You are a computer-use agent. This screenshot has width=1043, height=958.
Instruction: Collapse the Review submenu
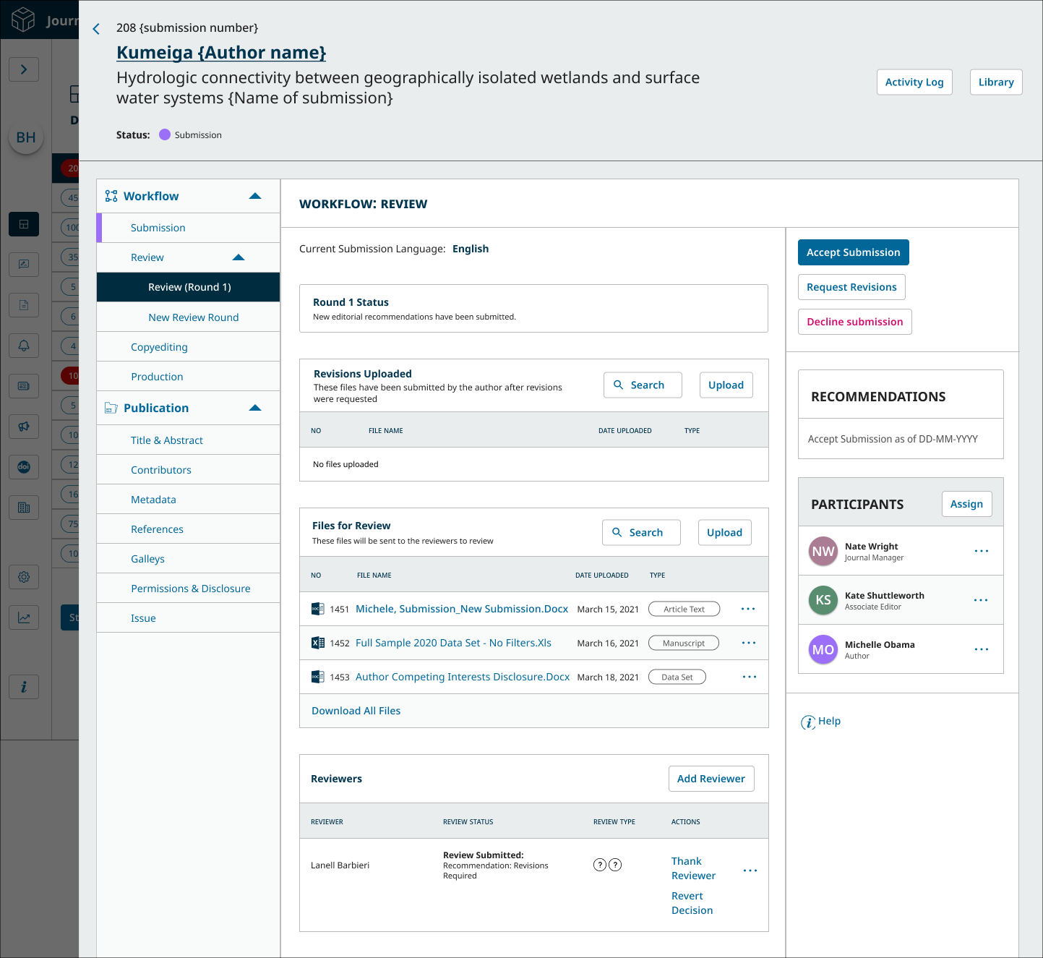coord(239,257)
